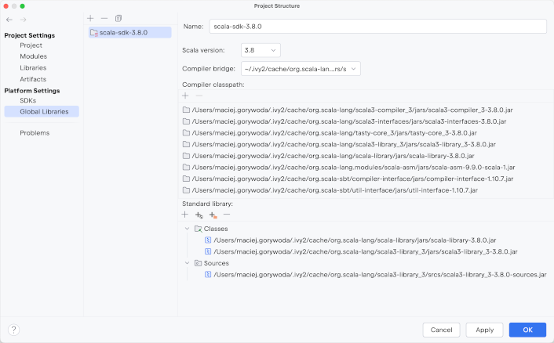Add a new global library
The image size is (554, 343).
point(90,18)
